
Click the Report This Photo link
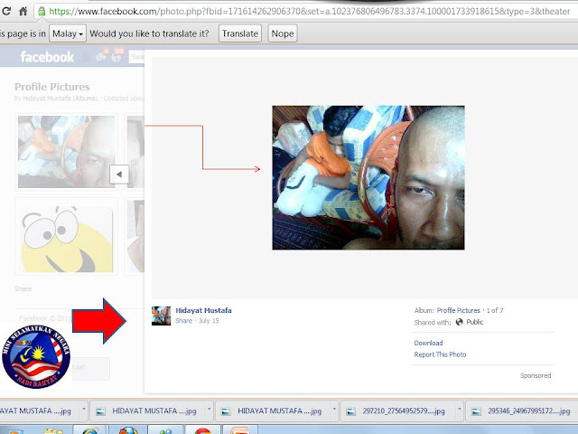440,354
